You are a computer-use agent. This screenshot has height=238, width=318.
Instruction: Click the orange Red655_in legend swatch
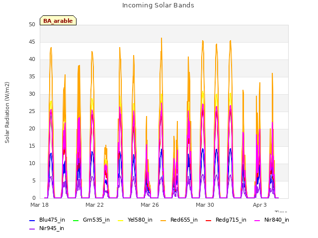(x=163, y=220)
